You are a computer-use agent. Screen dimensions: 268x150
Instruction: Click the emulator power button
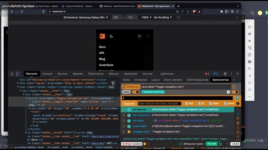(250, 27)
